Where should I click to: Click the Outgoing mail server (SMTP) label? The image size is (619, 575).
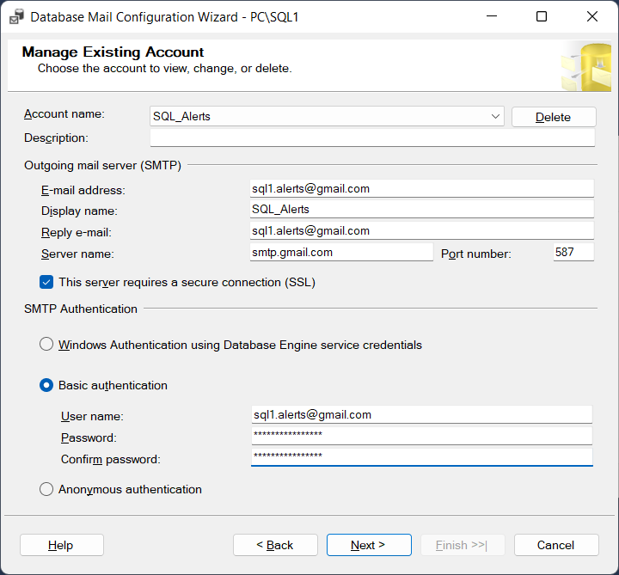(x=102, y=165)
